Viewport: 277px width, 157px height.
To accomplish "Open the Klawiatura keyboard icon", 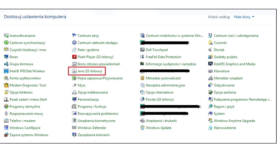I will pos(210,71).
